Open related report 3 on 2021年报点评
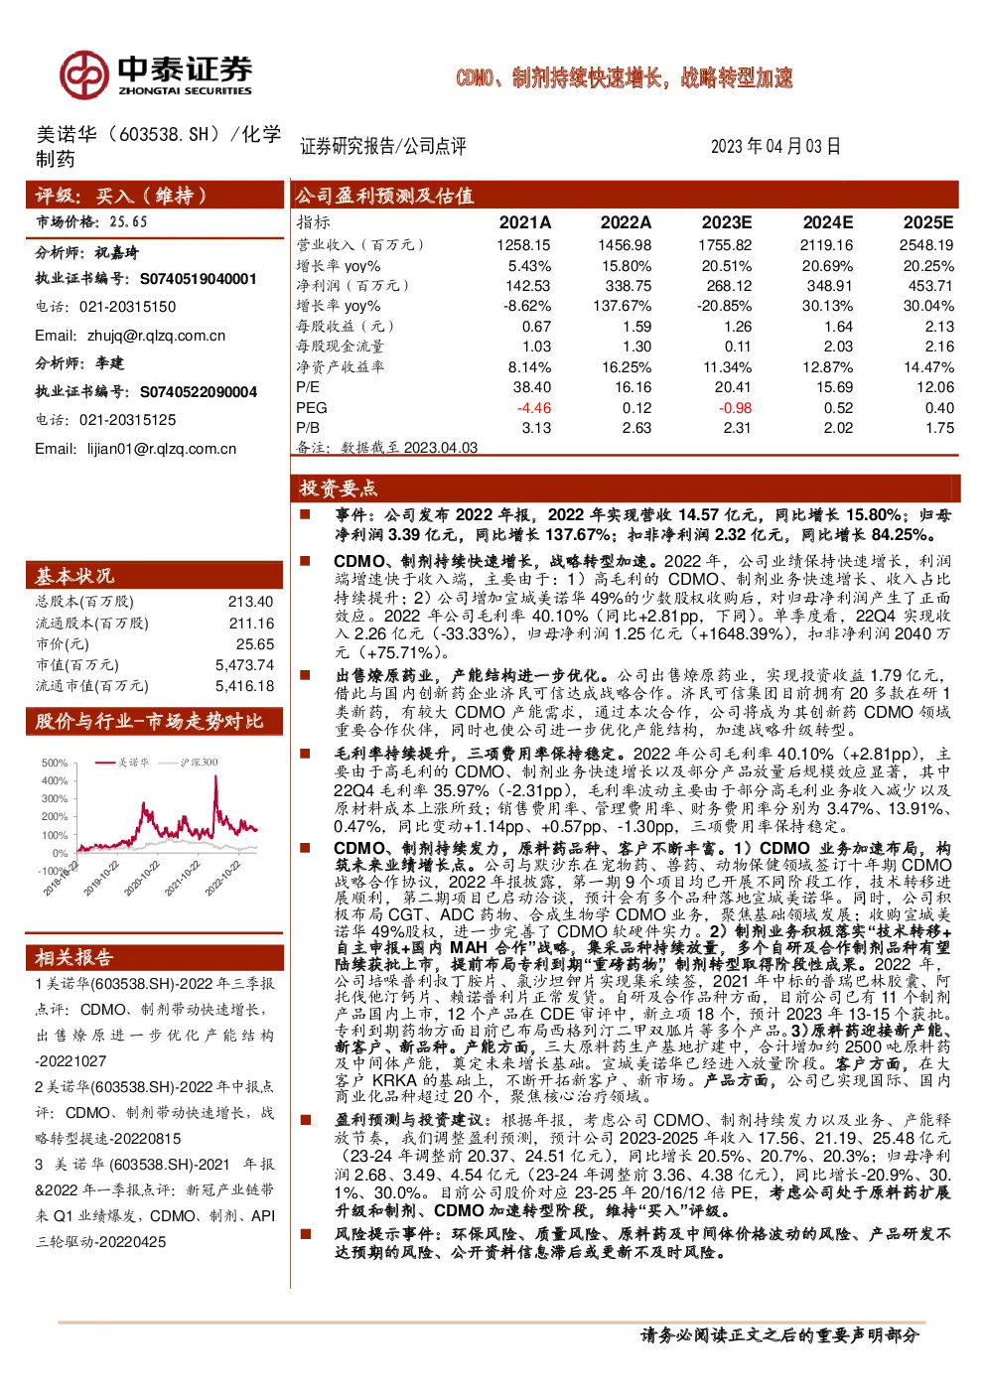985x1393 pixels. click(155, 1202)
